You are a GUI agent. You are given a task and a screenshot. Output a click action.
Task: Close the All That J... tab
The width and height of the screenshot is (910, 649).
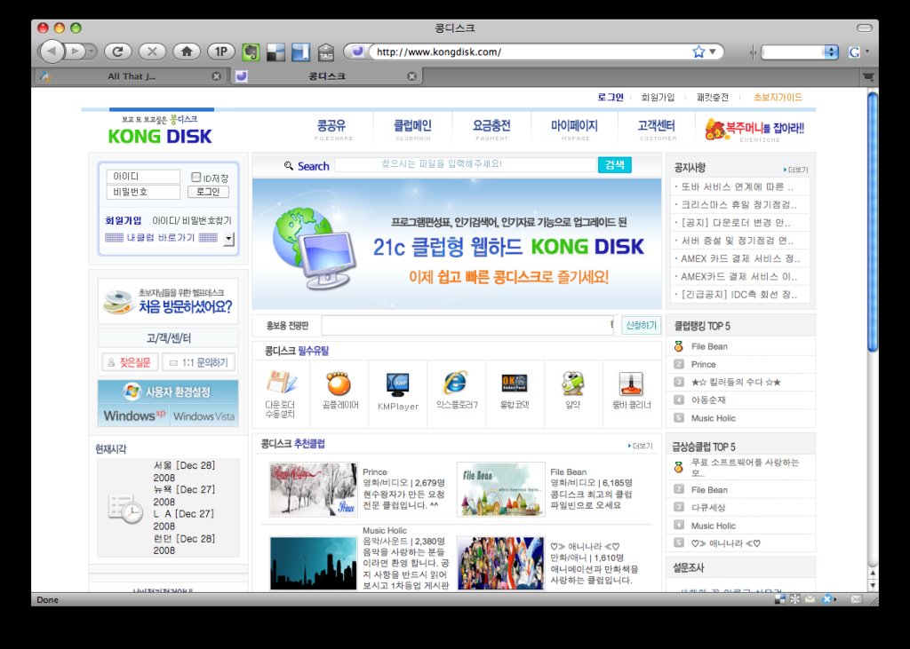click(217, 76)
